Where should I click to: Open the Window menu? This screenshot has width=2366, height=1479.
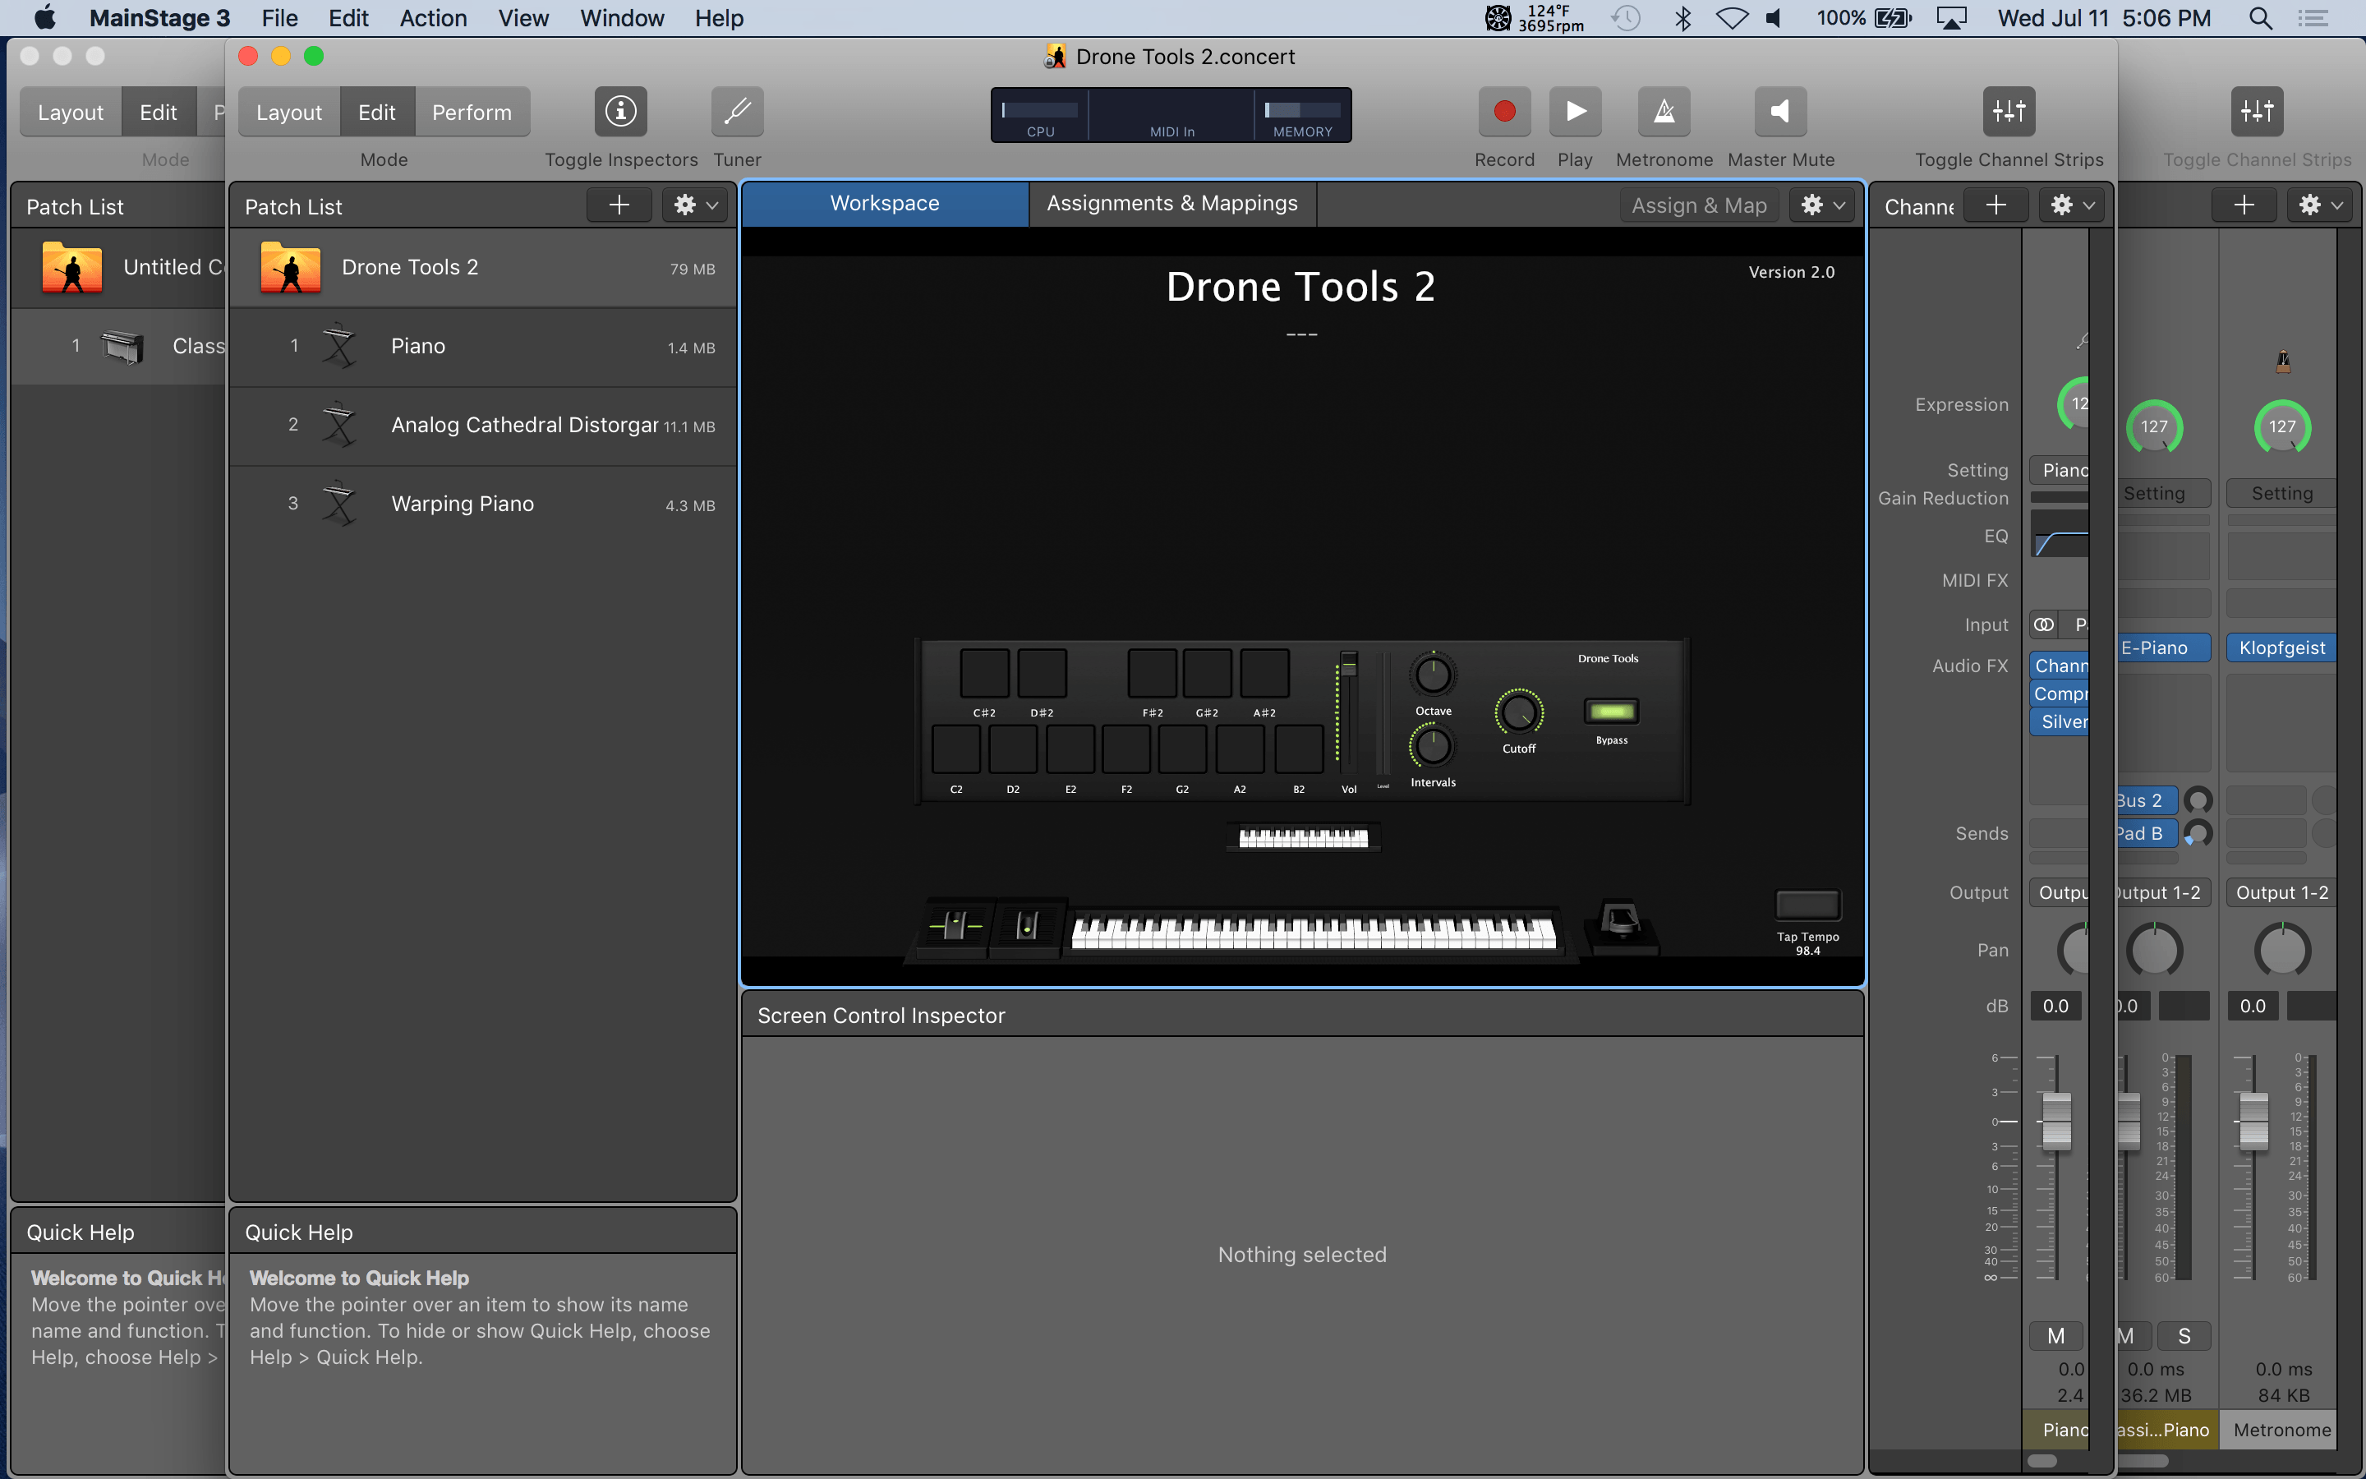coord(622,17)
